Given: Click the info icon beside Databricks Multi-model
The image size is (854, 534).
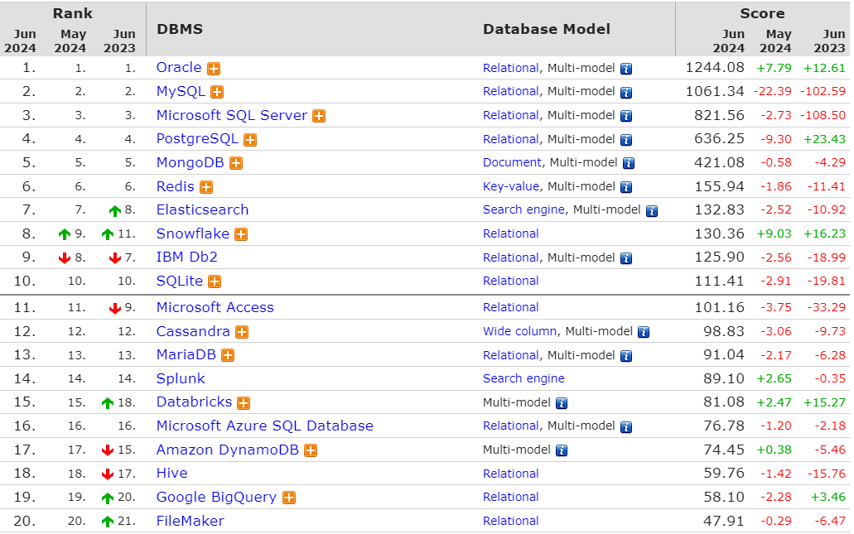Looking at the screenshot, I should [562, 403].
